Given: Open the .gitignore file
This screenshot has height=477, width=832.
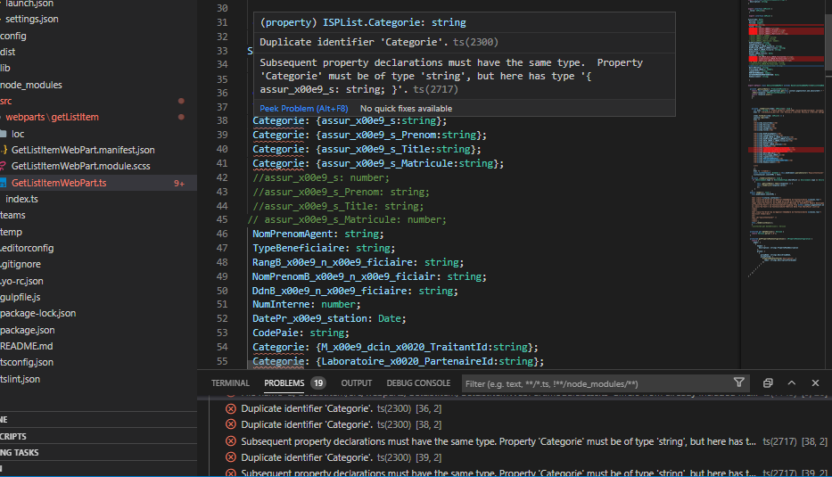Looking at the screenshot, I should click(21, 264).
